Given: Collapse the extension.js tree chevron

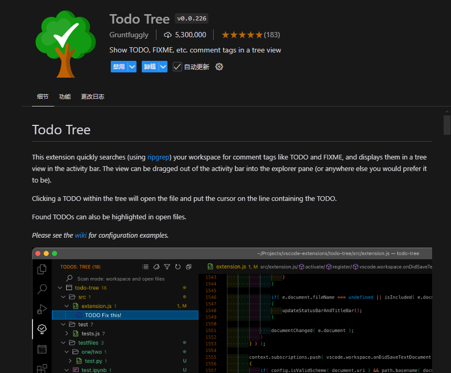Looking at the screenshot, I should (x=67, y=306).
